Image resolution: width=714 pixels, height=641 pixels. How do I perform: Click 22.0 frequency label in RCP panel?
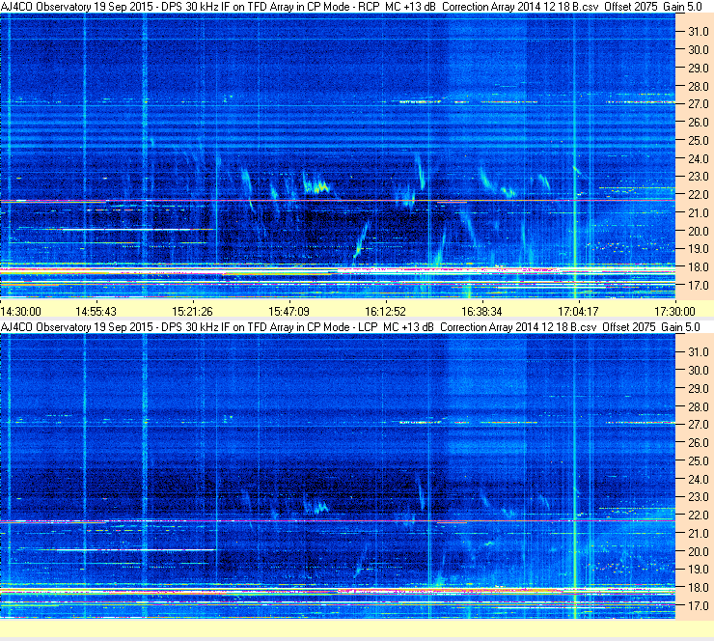click(699, 195)
